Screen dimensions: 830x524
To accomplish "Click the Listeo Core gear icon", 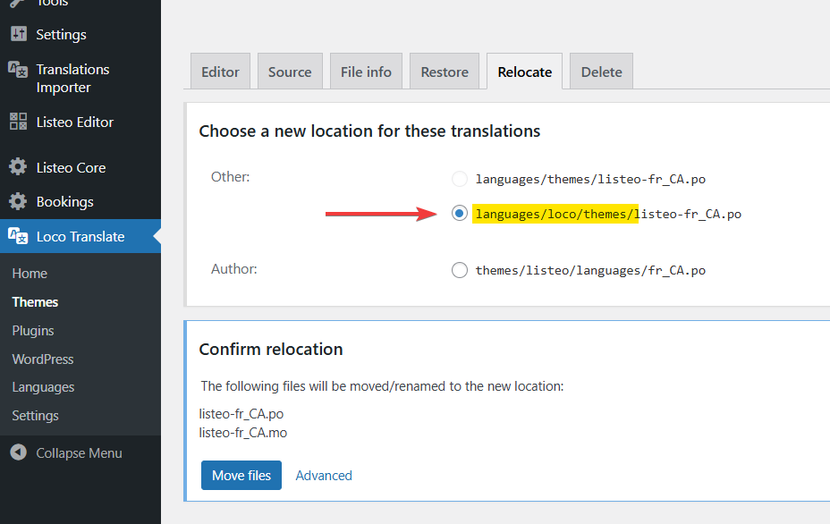I will point(18,167).
